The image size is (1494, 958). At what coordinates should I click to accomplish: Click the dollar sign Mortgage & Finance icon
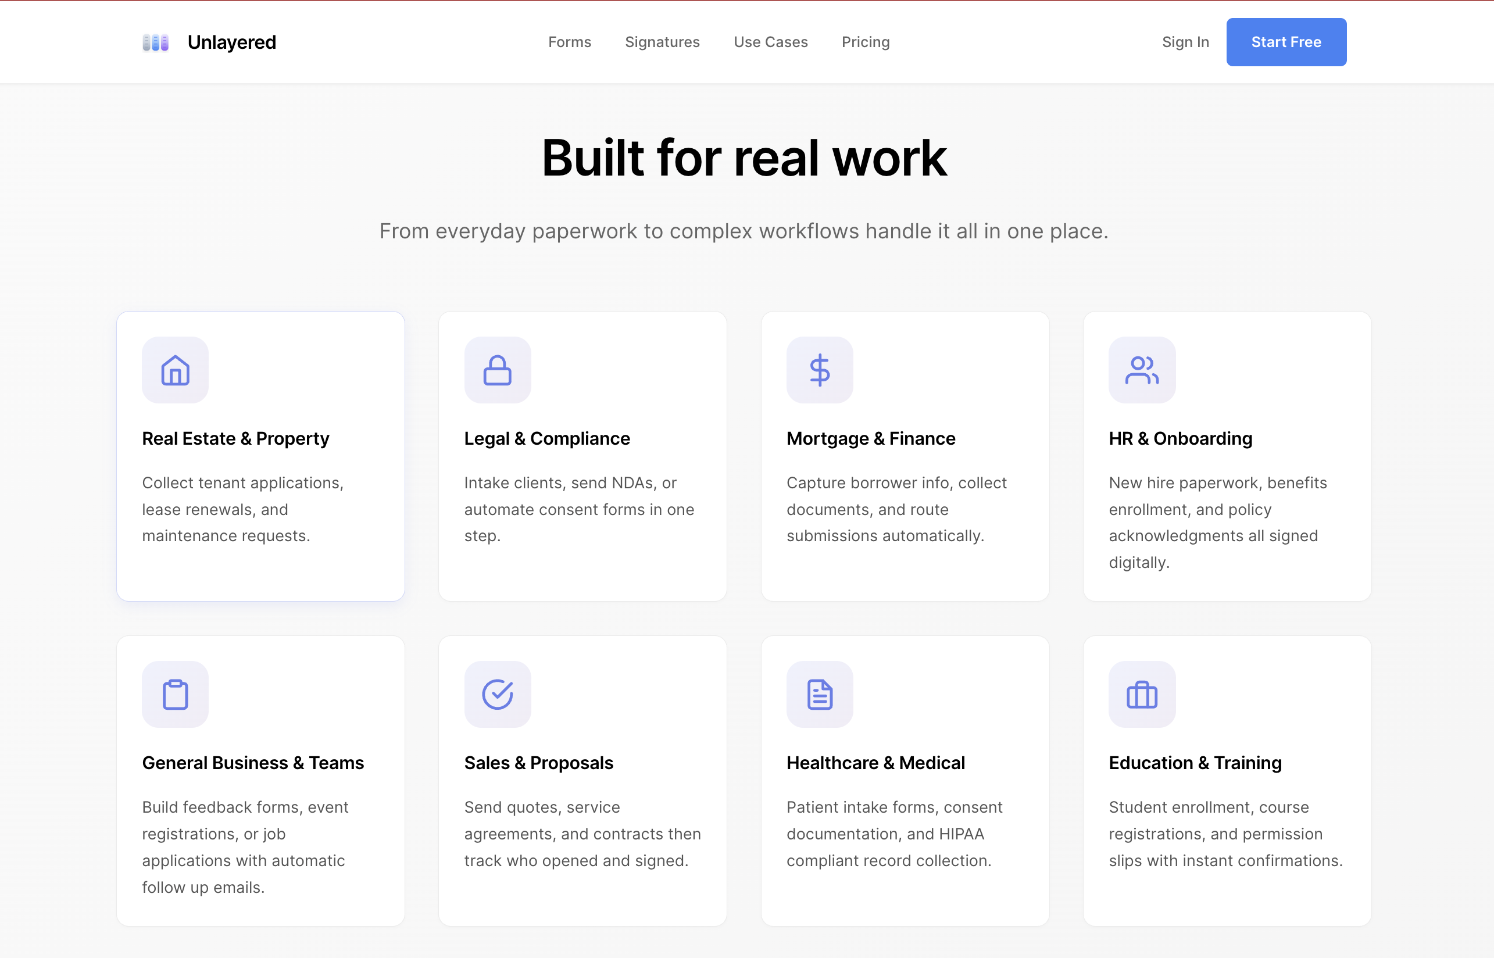(x=819, y=370)
